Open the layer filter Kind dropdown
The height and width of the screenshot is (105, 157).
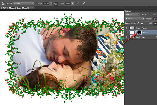point(132,15)
